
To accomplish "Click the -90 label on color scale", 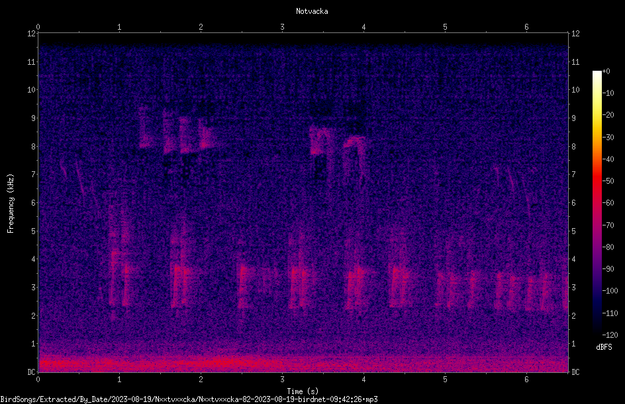I will [x=608, y=269].
